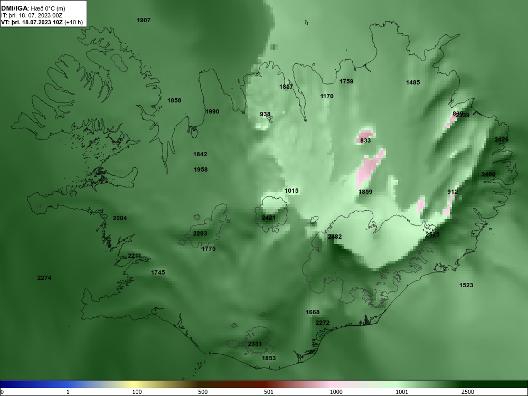The width and height of the screenshot is (528, 396).
Task: Select the legend label 1001
Action: (x=402, y=392)
